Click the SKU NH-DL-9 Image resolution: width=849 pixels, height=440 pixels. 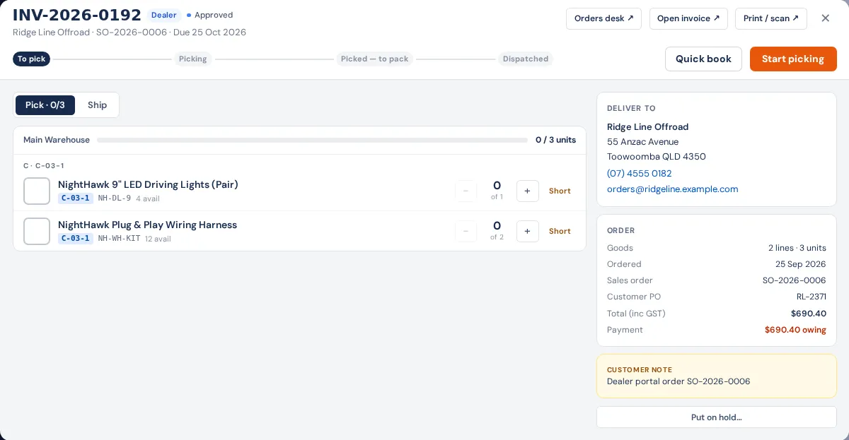[x=115, y=198]
